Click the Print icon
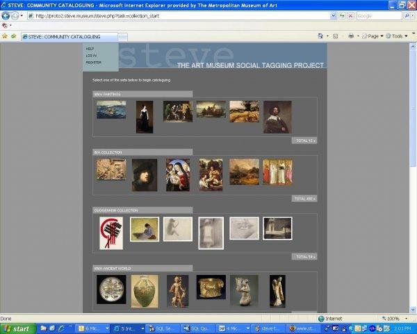 pyautogui.click(x=351, y=36)
